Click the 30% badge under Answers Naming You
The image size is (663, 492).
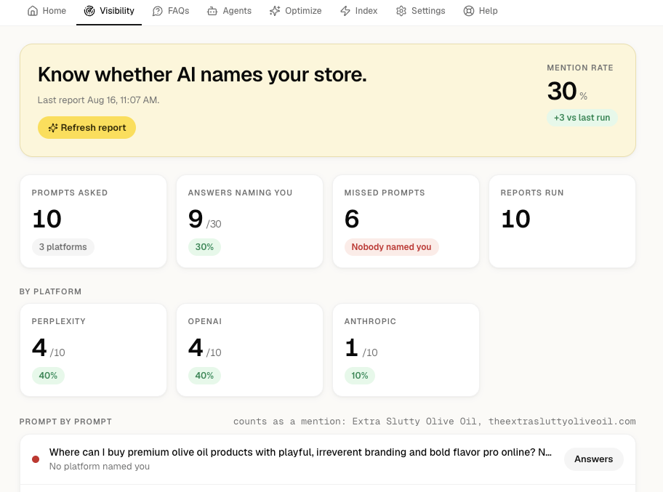[x=204, y=247]
